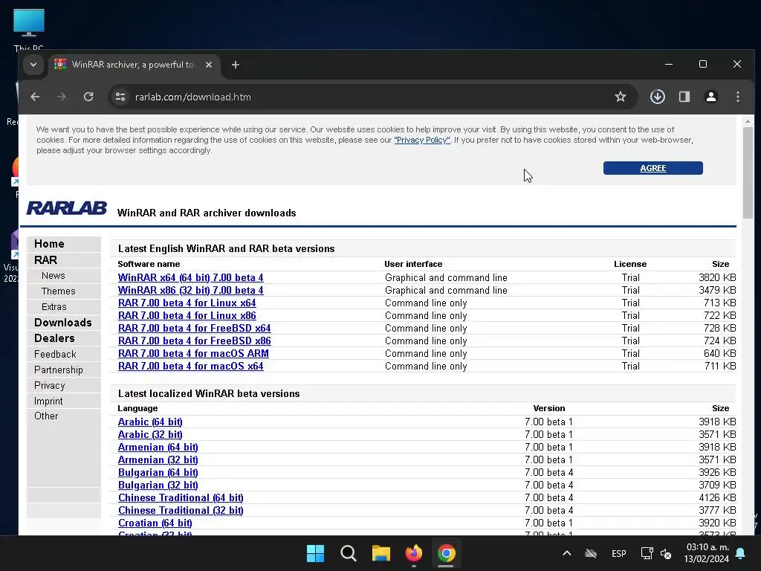This screenshot has width=761, height=571.
Task: Download RAR 7.00 beta 4 for macOS x64
Action: coord(191,366)
